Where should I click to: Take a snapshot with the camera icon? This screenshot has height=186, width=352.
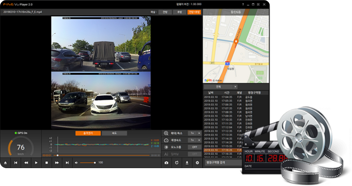[x=166, y=163]
